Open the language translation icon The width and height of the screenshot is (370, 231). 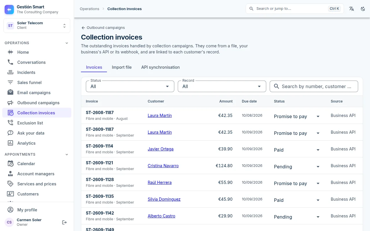(351, 9)
